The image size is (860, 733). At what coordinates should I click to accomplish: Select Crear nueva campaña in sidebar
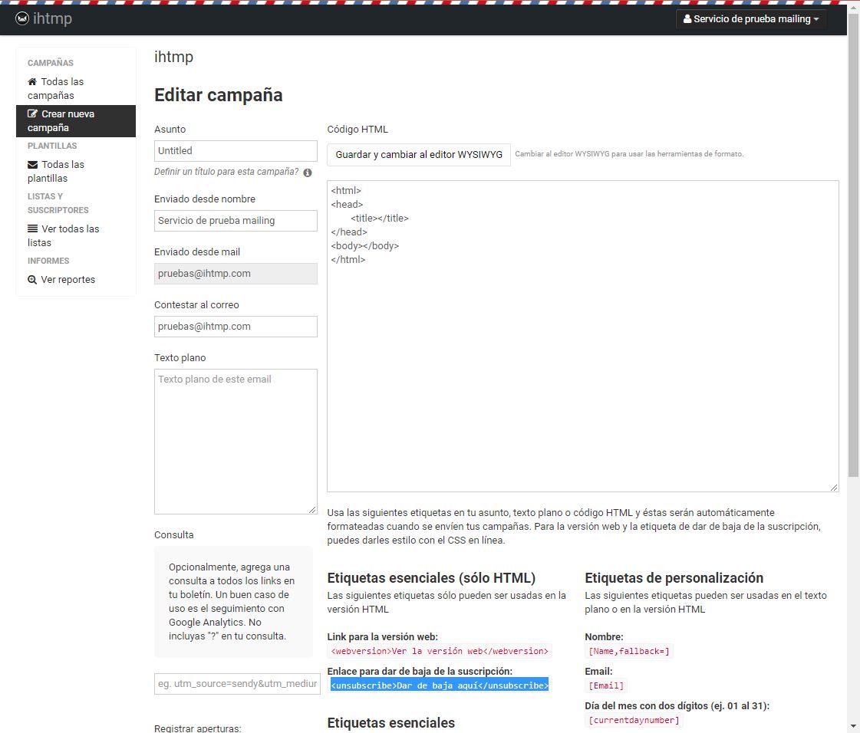click(76, 120)
